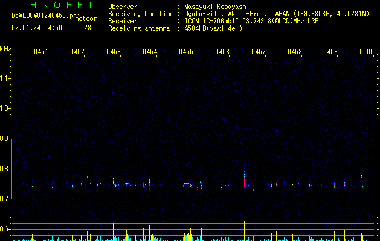Click the 1.0 kHz axis label
The width and height of the screenshot is (380, 241).
[5, 108]
